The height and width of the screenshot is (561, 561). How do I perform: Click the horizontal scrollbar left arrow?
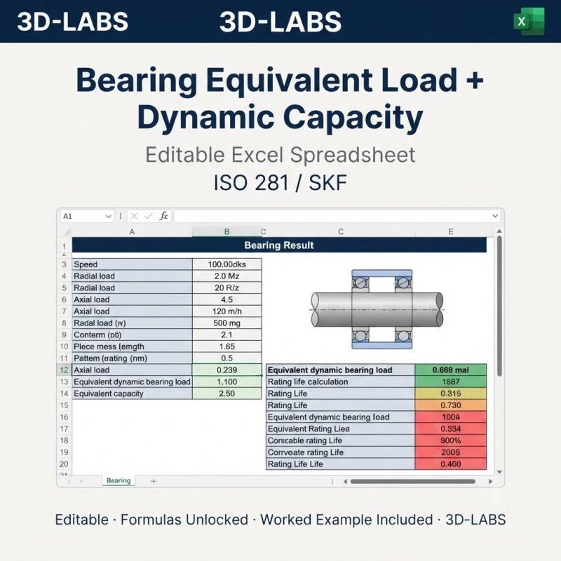click(x=345, y=482)
